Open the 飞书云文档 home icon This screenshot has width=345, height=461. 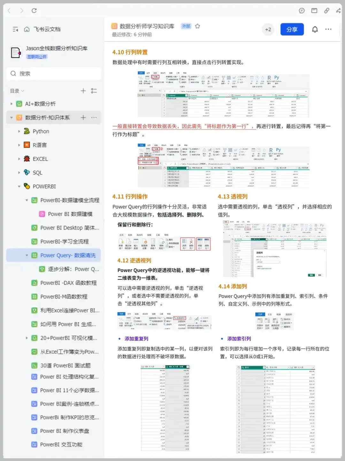coord(27,29)
